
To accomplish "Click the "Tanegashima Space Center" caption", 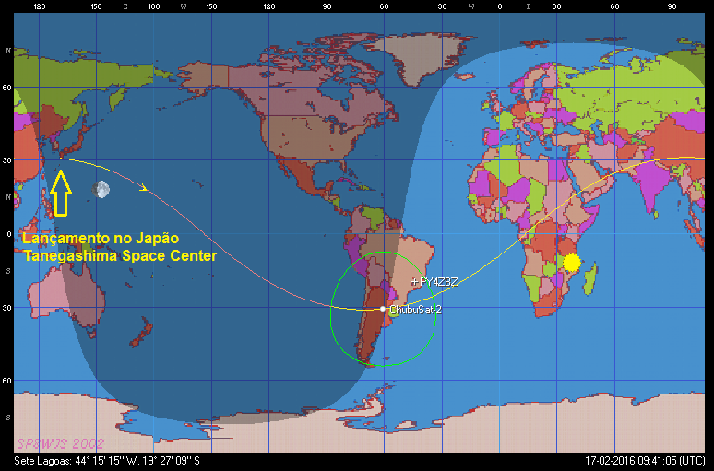I will (x=120, y=255).
